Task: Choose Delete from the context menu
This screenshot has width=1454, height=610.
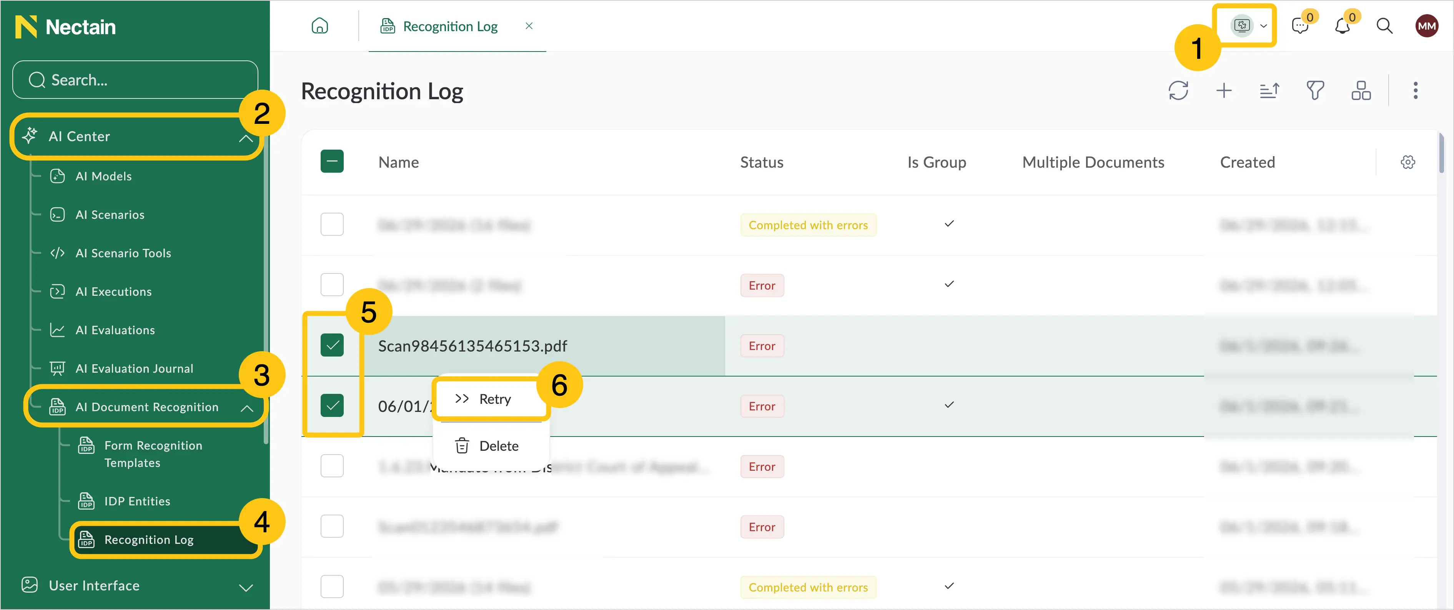Action: (x=491, y=446)
